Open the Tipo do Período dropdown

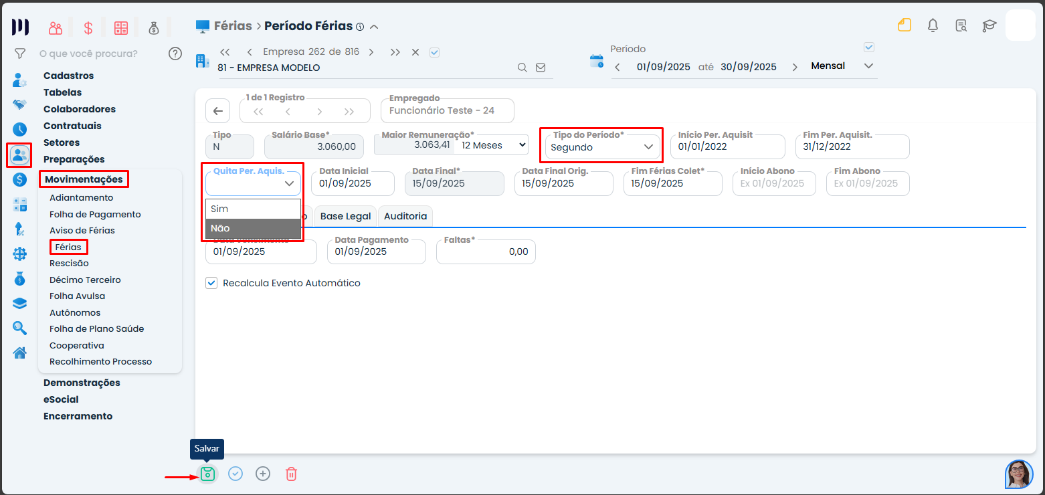(601, 147)
